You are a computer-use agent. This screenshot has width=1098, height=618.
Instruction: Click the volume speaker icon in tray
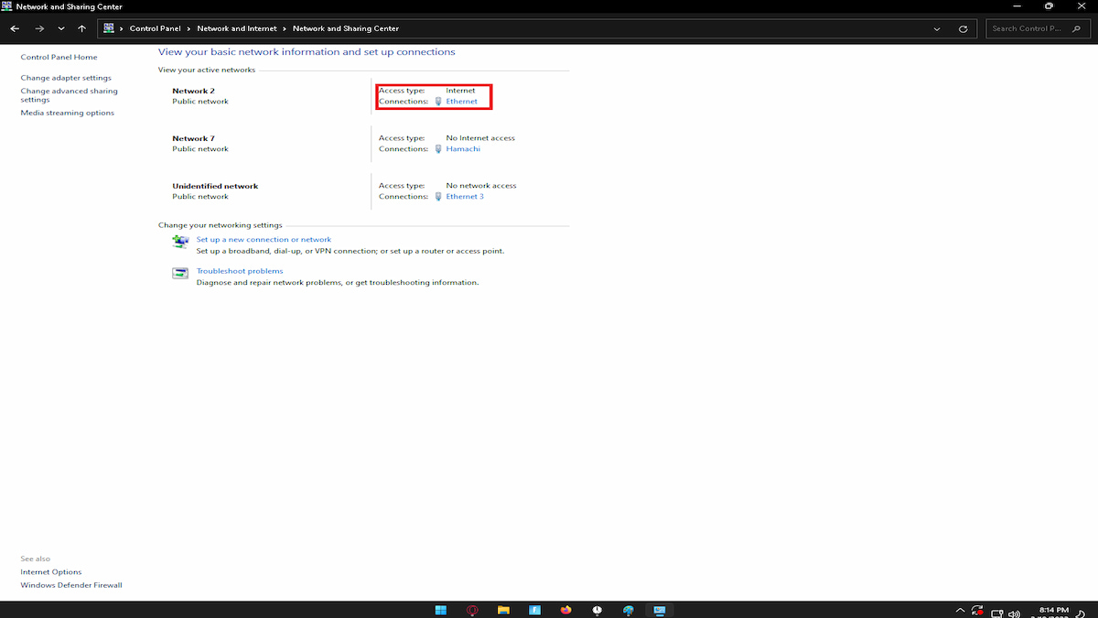tap(1014, 611)
